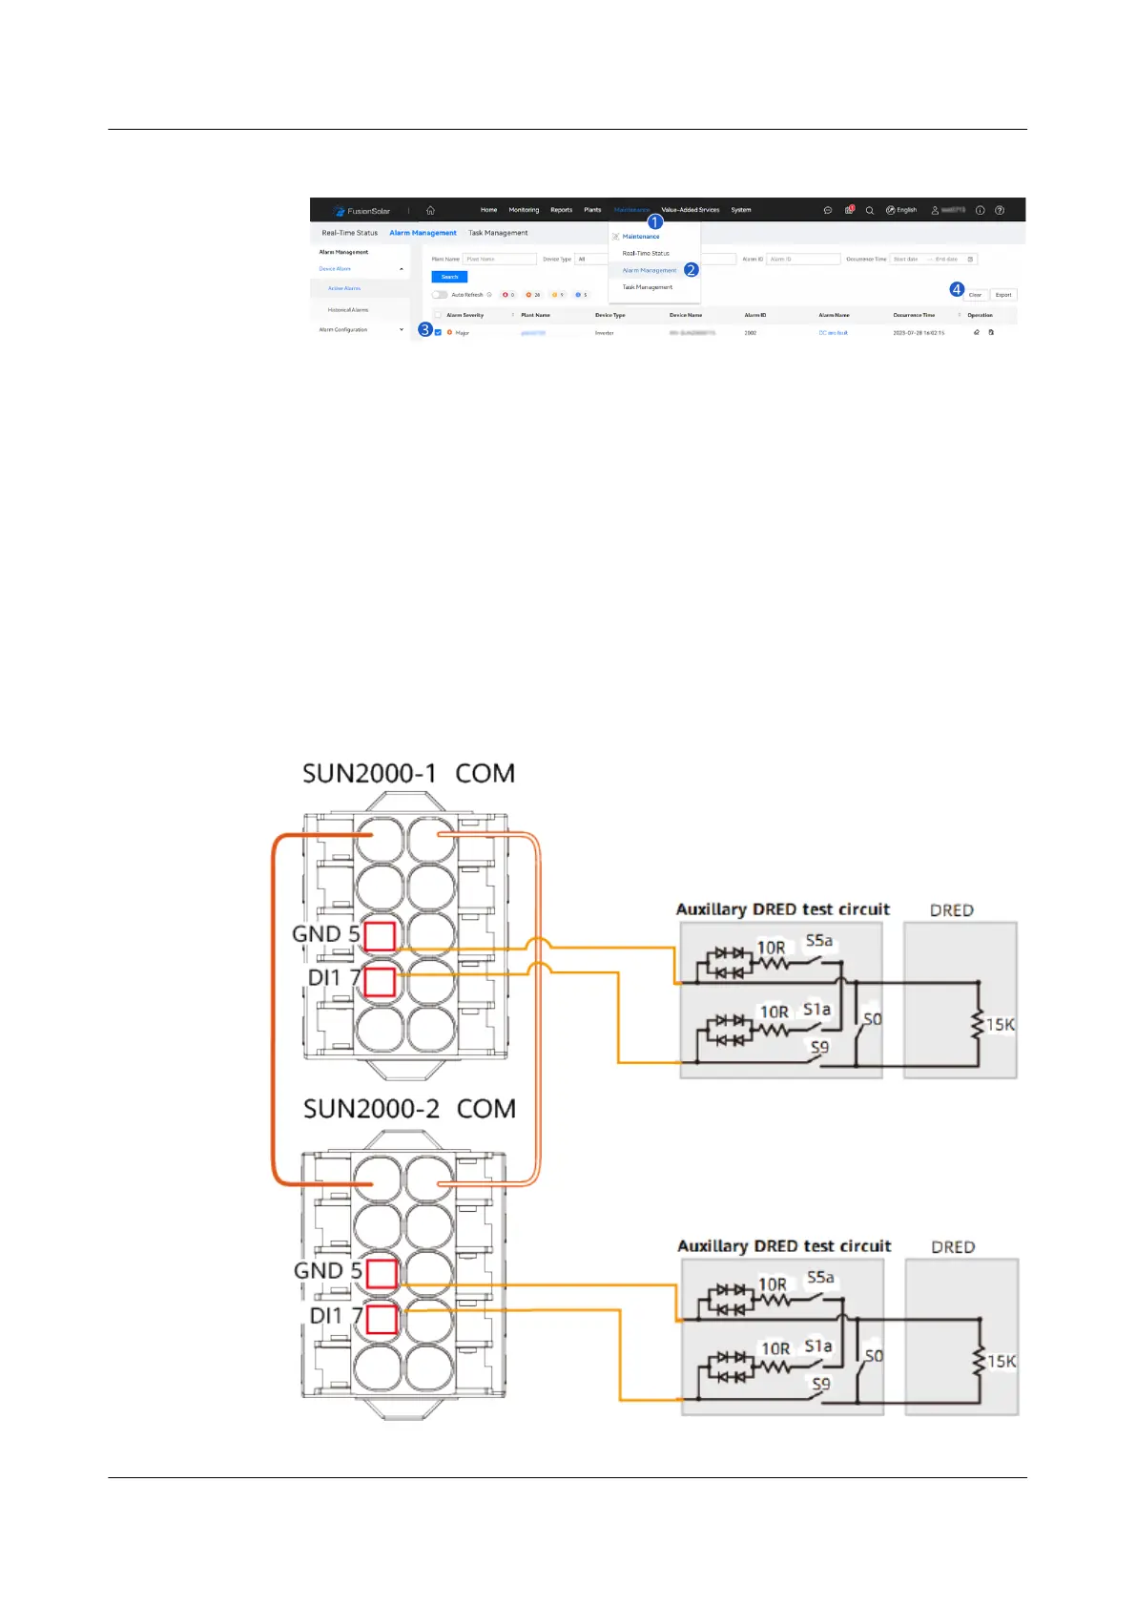Screen dimensions: 1136x1607
Task: Open the user account icon
Action: [x=935, y=210]
